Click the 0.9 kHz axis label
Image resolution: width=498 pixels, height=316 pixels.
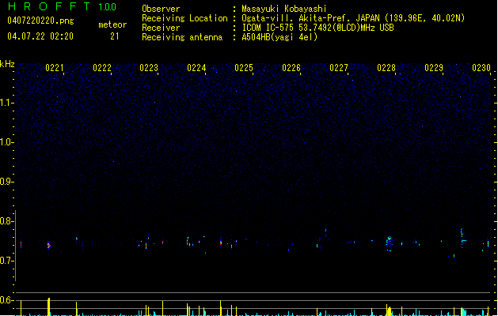[x=6, y=182]
